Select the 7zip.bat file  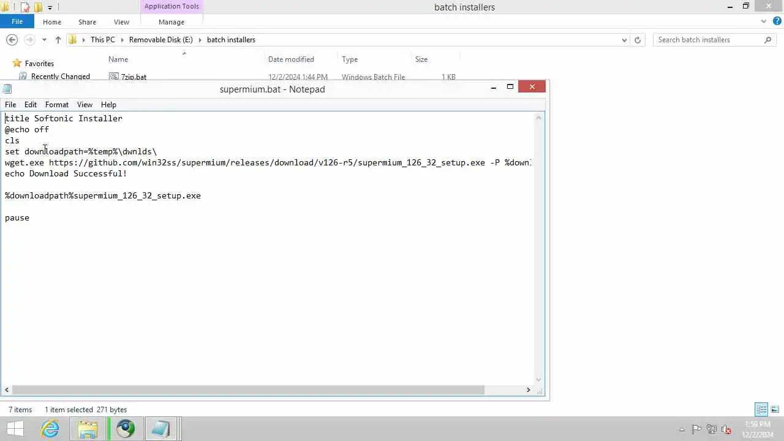point(134,77)
